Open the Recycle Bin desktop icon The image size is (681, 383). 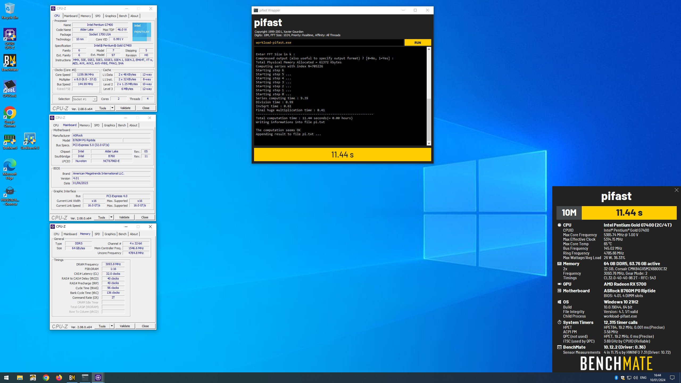point(10,11)
